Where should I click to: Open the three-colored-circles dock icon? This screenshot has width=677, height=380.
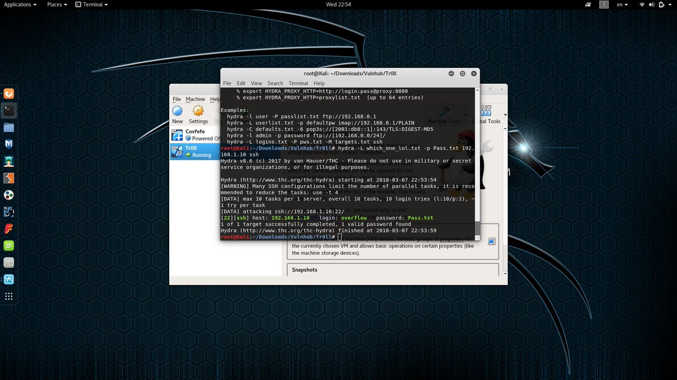pos(9,195)
